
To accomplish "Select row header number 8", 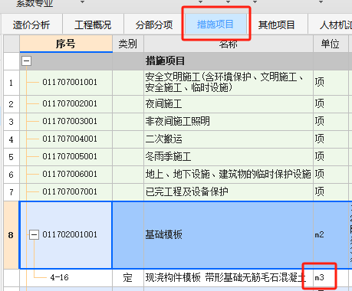I will [12, 235].
